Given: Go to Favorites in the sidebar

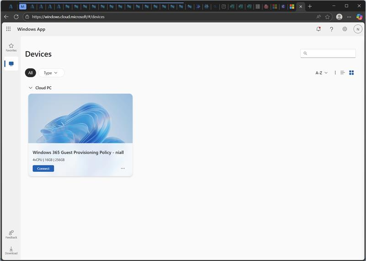Looking at the screenshot, I should [11, 47].
